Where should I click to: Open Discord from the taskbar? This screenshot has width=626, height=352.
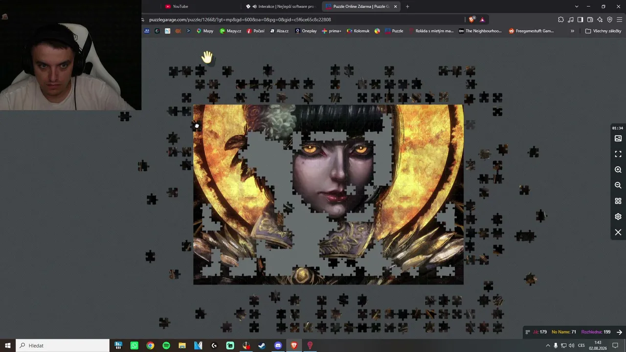pos(278,346)
